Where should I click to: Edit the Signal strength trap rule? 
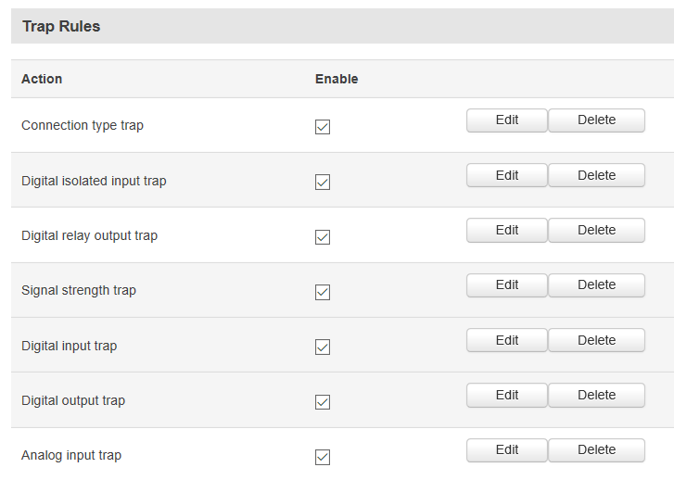coord(506,285)
